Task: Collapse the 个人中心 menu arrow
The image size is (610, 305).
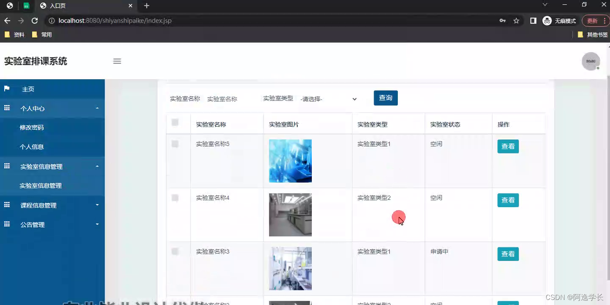Action: (x=97, y=108)
